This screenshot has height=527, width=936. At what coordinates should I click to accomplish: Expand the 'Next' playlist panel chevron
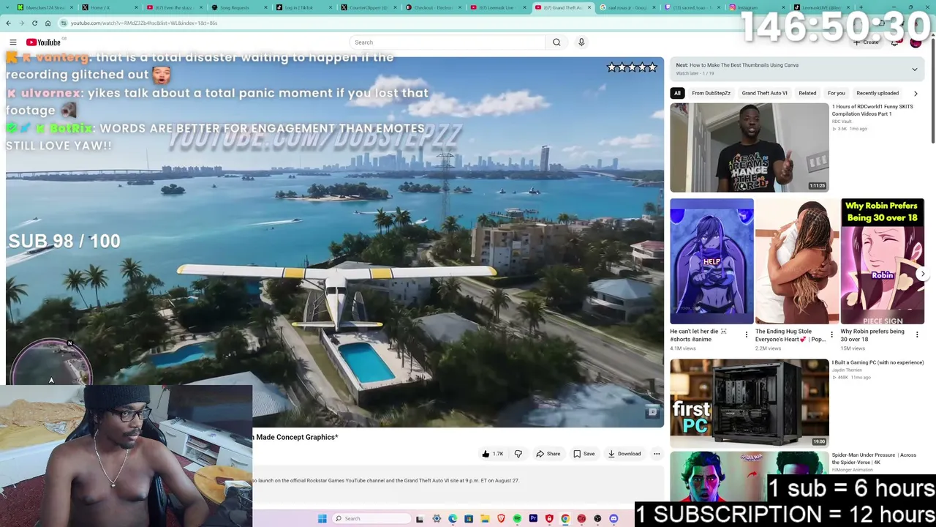[x=914, y=70]
